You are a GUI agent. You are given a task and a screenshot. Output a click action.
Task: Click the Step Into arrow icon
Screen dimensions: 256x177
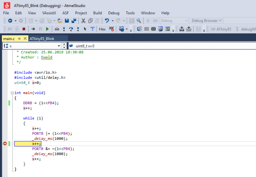(64, 29)
